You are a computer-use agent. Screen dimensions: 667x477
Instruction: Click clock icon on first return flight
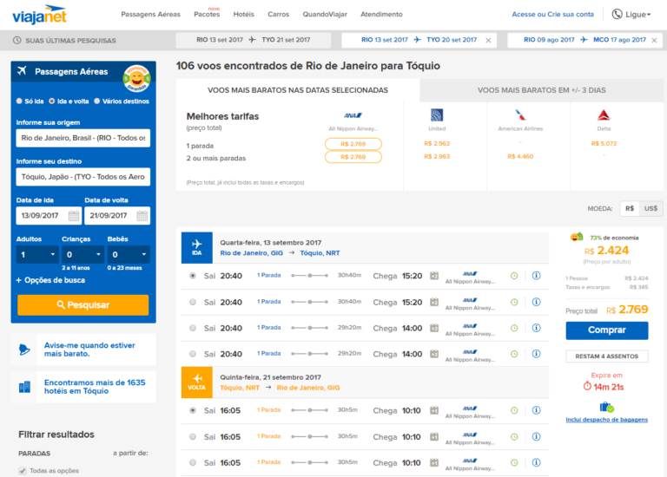tap(514, 410)
